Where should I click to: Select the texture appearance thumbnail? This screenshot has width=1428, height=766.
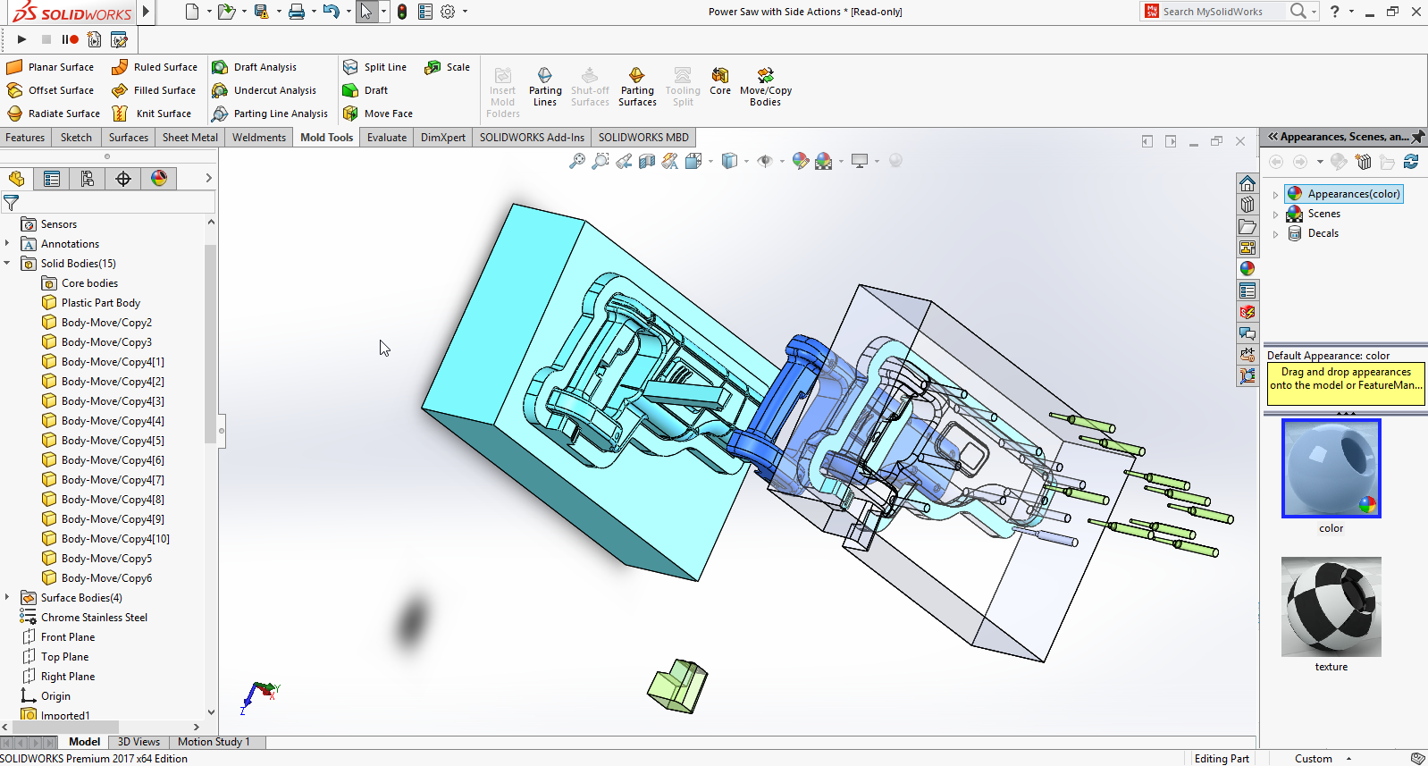coord(1331,607)
